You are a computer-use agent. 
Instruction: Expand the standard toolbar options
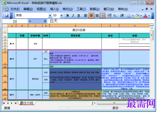point(11,16)
